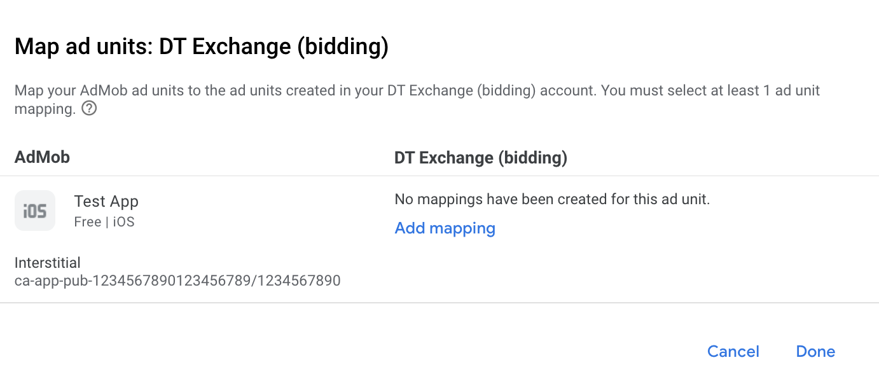This screenshot has width=879, height=388.
Task: Click the Interstitial ad format label
Action: pos(48,263)
